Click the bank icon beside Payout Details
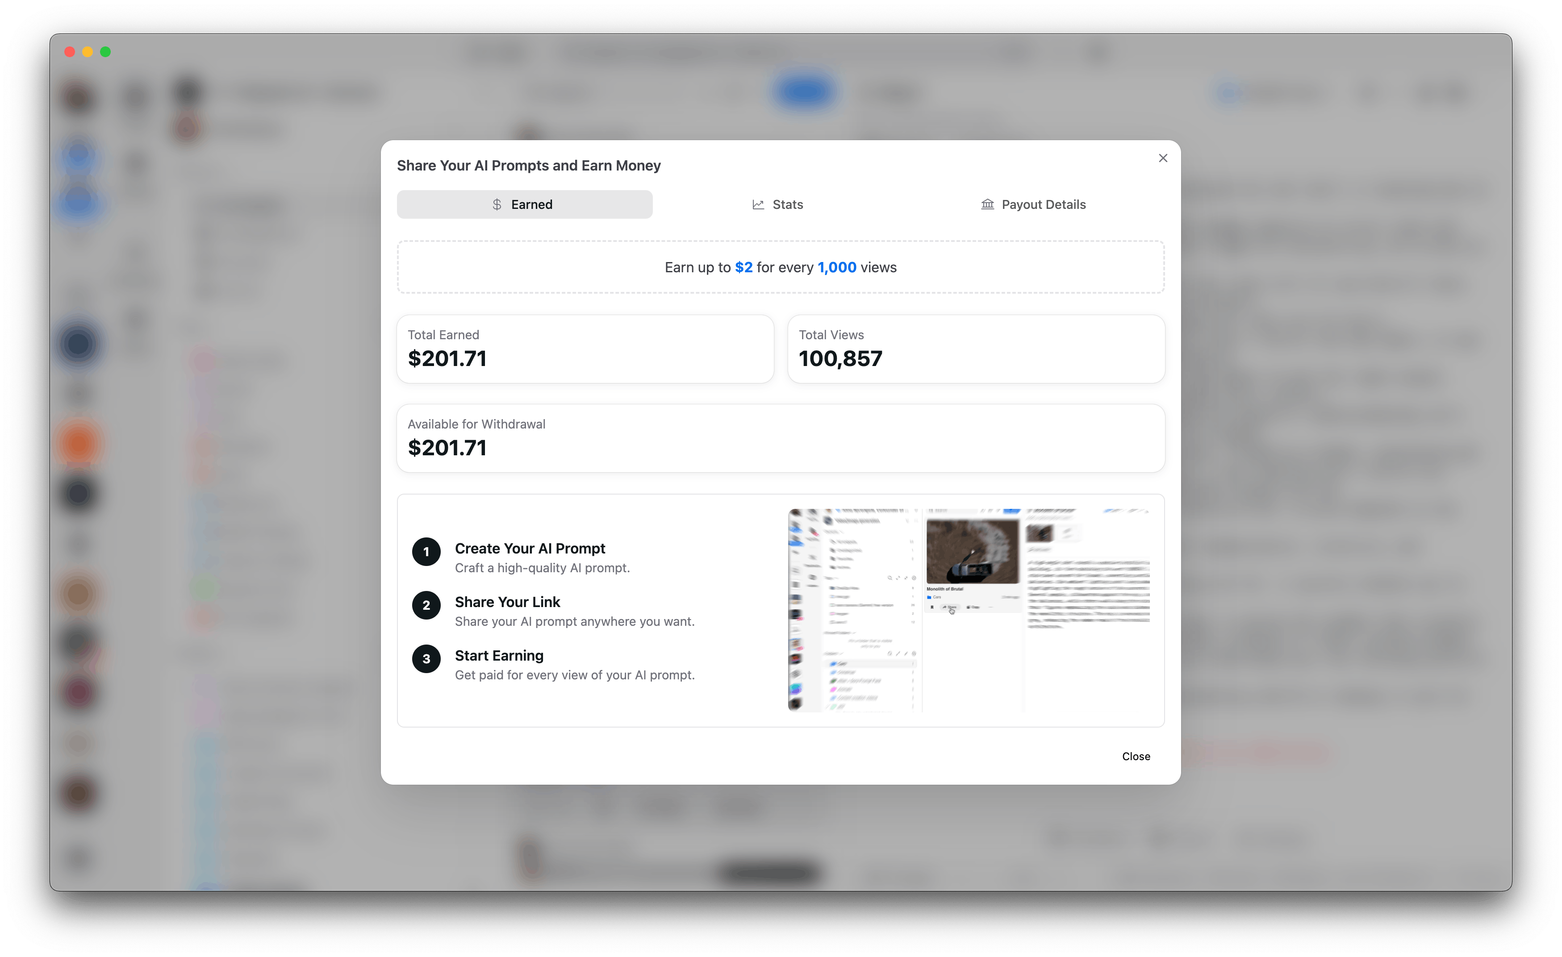 (x=987, y=205)
